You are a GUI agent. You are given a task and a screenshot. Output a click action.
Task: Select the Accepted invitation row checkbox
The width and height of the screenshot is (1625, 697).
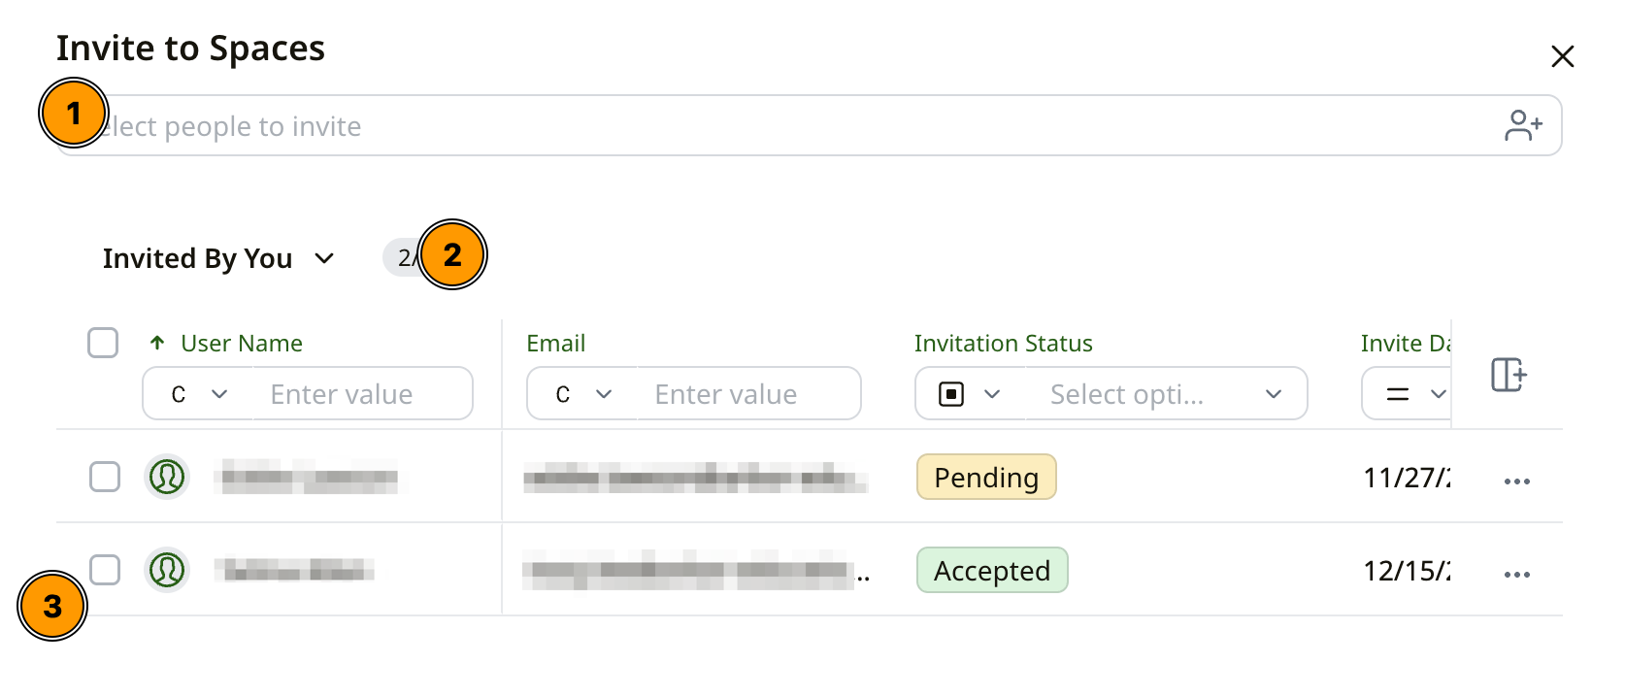pyautogui.click(x=105, y=570)
